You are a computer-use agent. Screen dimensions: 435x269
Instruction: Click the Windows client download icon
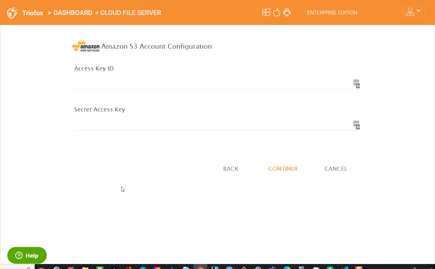(266, 12)
